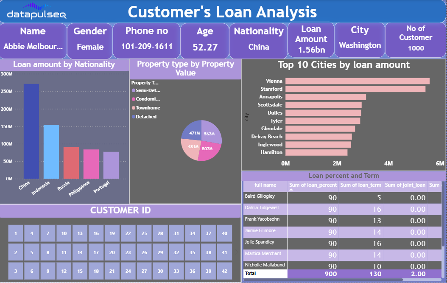Select customer ID 9 tile

point(48,271)
